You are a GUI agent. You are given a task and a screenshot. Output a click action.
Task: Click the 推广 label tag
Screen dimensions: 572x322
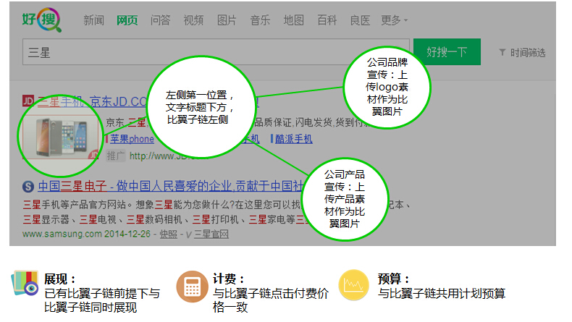coord(116,156)
